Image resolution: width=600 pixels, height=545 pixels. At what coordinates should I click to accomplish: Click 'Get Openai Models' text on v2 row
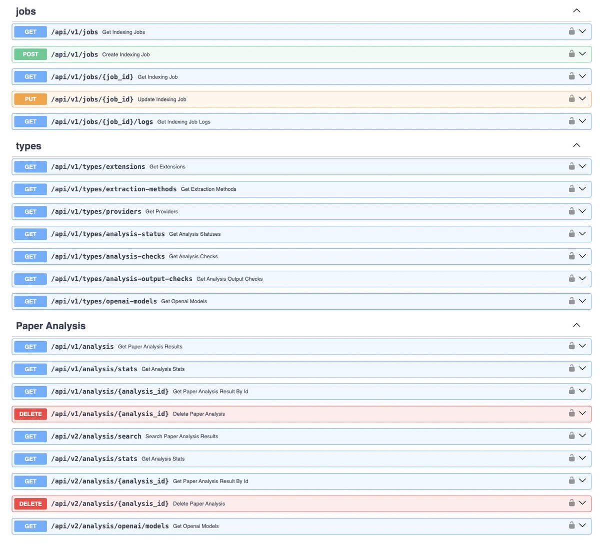point(196,527)
